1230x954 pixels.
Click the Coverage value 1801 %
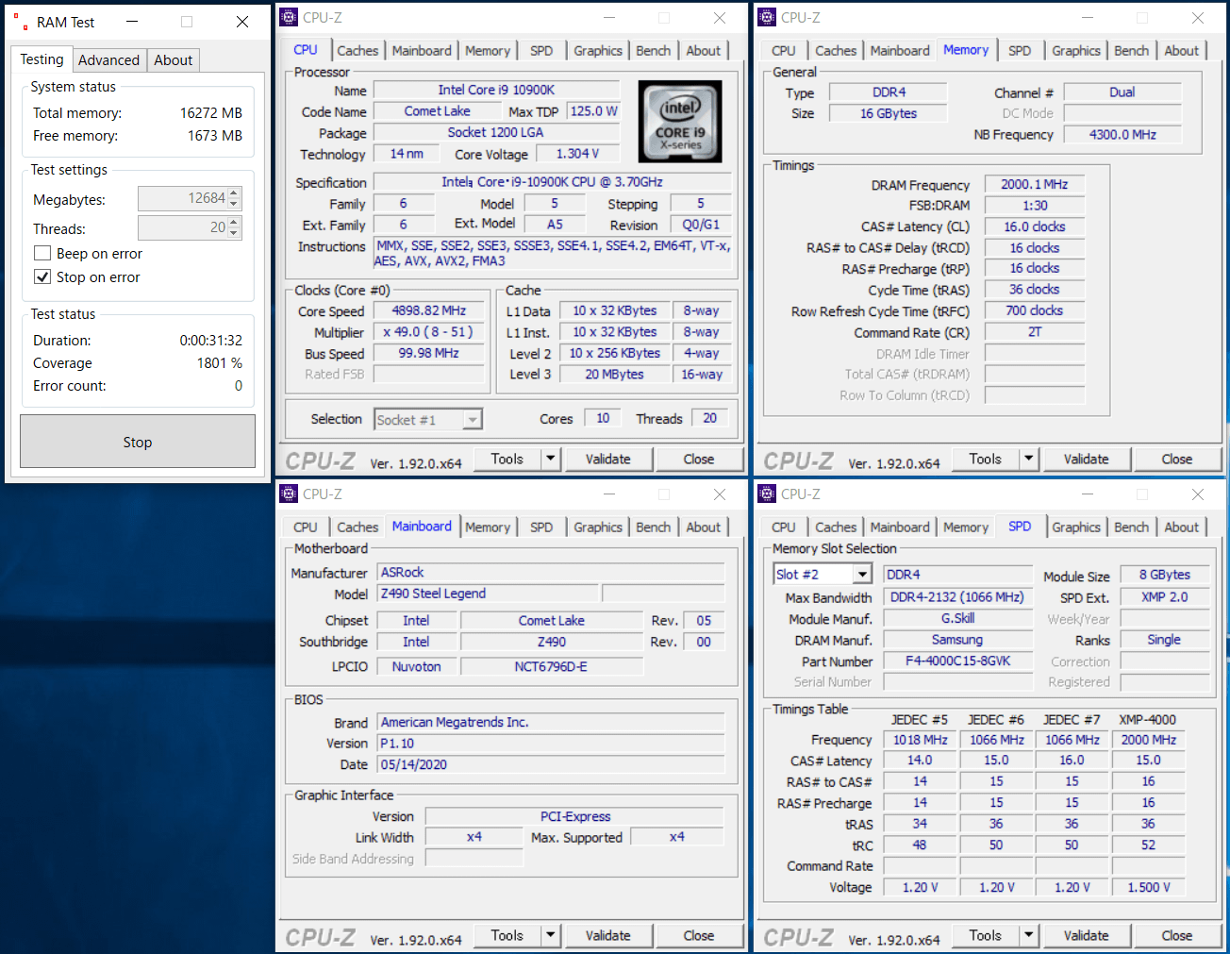pyautogui.click(x=220, y=363)
